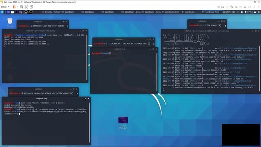Viewport: 261px width, 147px height.
Task: Click the 'Tomcat initialized with port(s): 8080' log line
Action: [x=199, y=61]
